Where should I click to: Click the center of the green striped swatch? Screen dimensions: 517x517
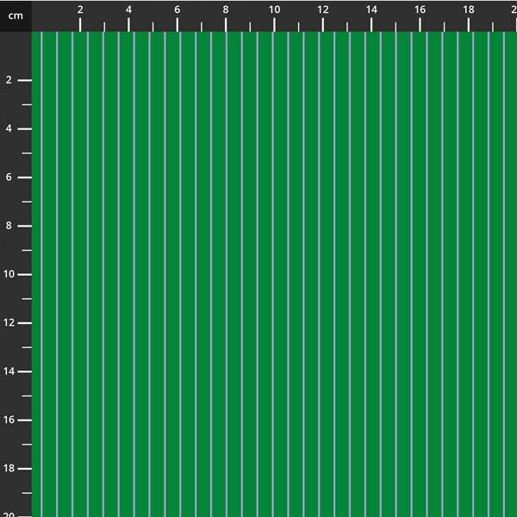click(x=274, y=274)
